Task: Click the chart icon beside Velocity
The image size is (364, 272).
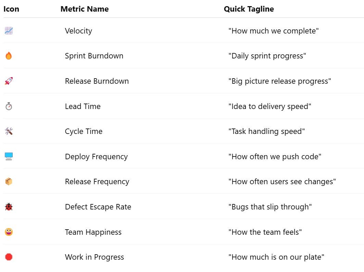Action: 9,30
